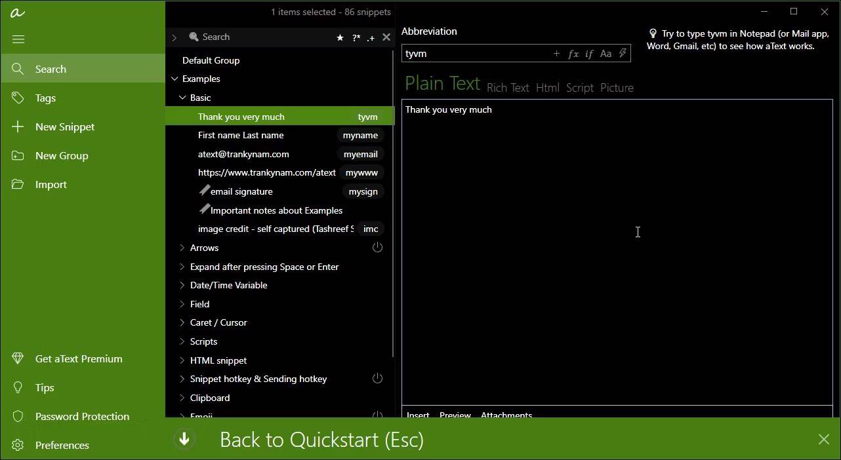The image size is (841, 460).
Task: Click the gear icon beside Preferences
Action: point(18,445)
